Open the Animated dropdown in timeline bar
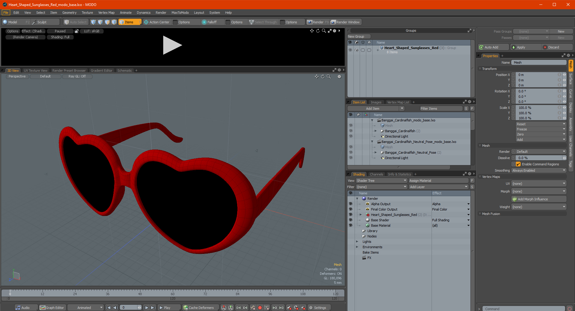The height and width of the screenshot is (311, 575). tap(85, 307)
